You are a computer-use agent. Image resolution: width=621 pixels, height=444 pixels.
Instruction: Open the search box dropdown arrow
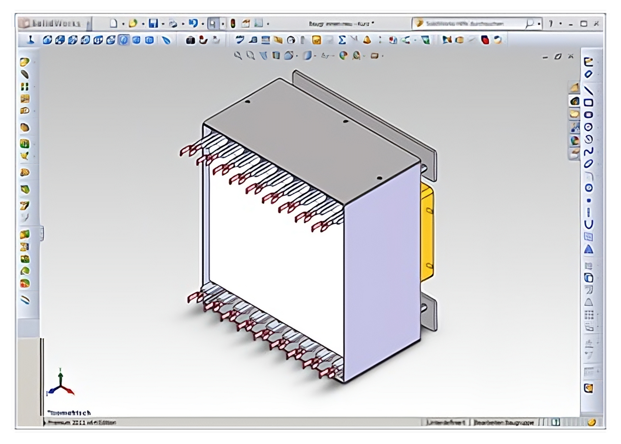point(539,24)
